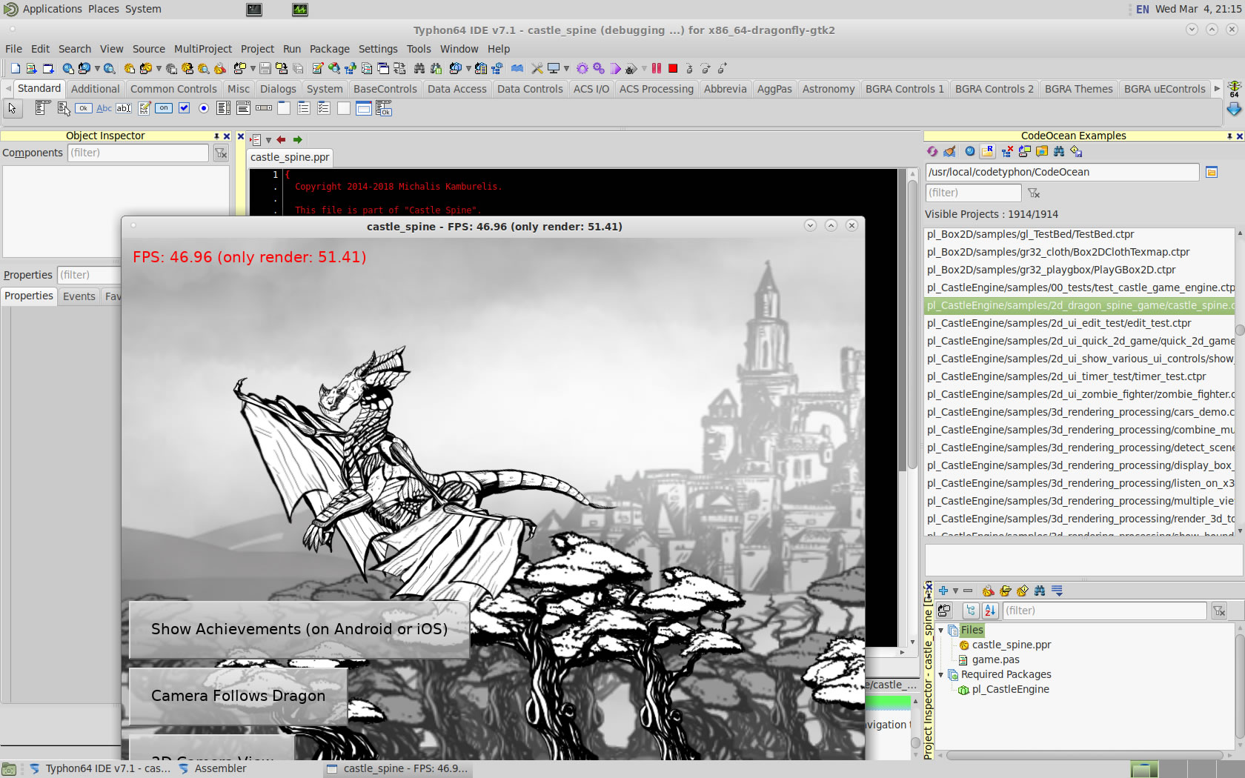The height and width of the screenshot is (778, 1245).
Task: Click the crossed tools options icon in toolbar
Action: tap(537, 68)
